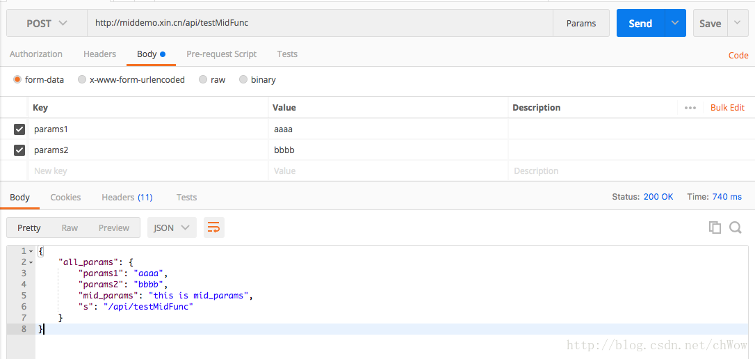Copy response body with copy icon

point(714,228)
